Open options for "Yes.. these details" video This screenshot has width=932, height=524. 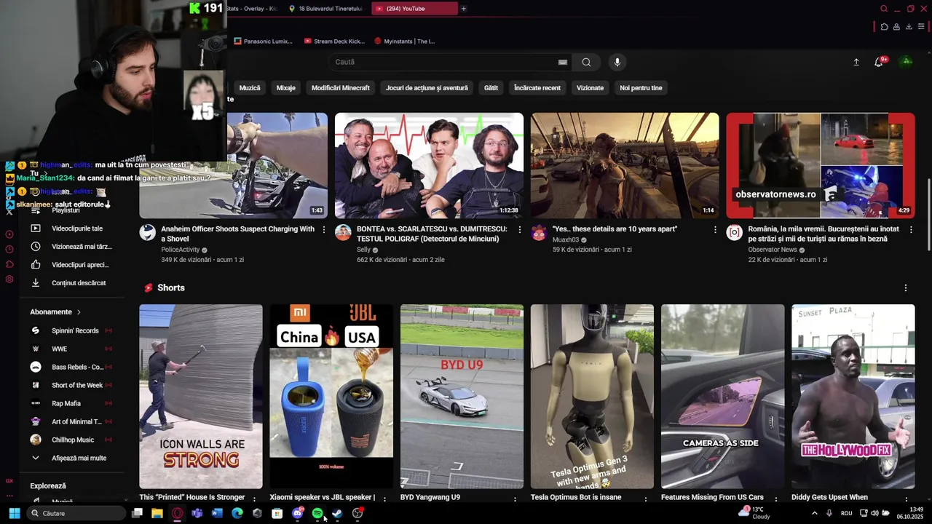point(715,230)
